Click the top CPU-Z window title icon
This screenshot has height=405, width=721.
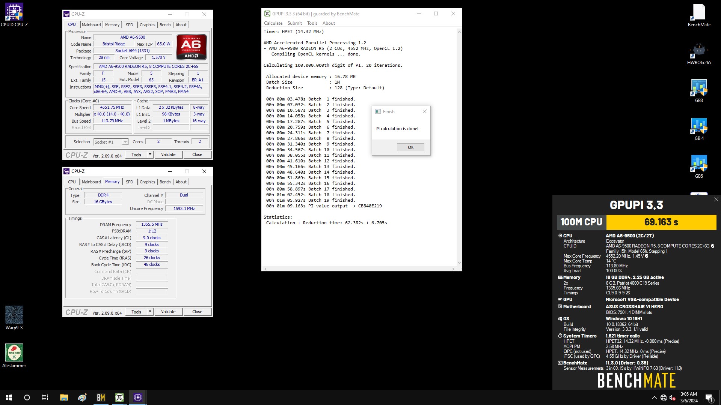click(x=66, y=14)
